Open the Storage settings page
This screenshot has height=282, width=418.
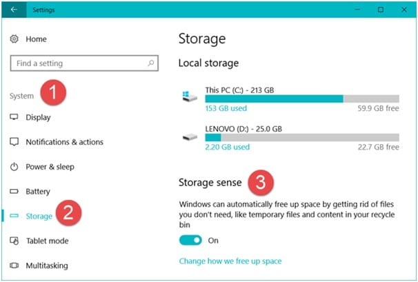(39, 216)
